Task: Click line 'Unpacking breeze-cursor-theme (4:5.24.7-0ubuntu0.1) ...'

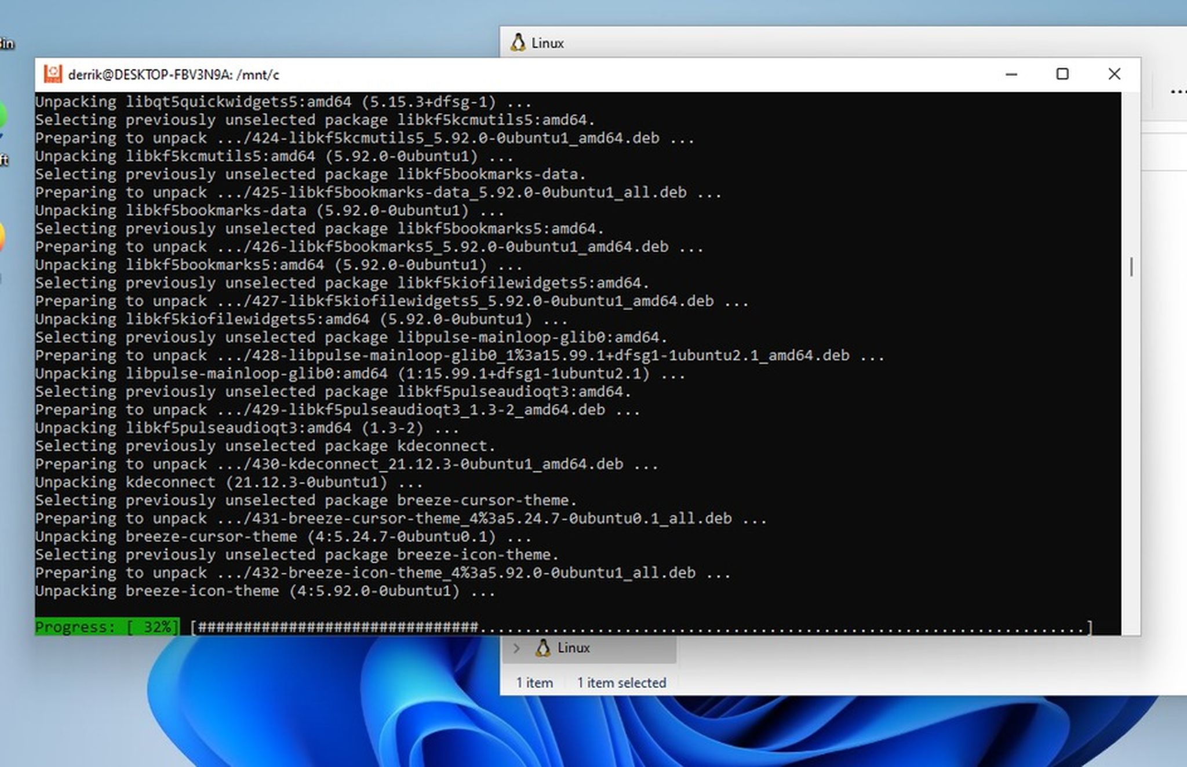Action: pos(283,537)
